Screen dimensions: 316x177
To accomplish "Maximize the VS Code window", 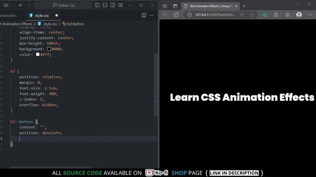I will (141, 5).
